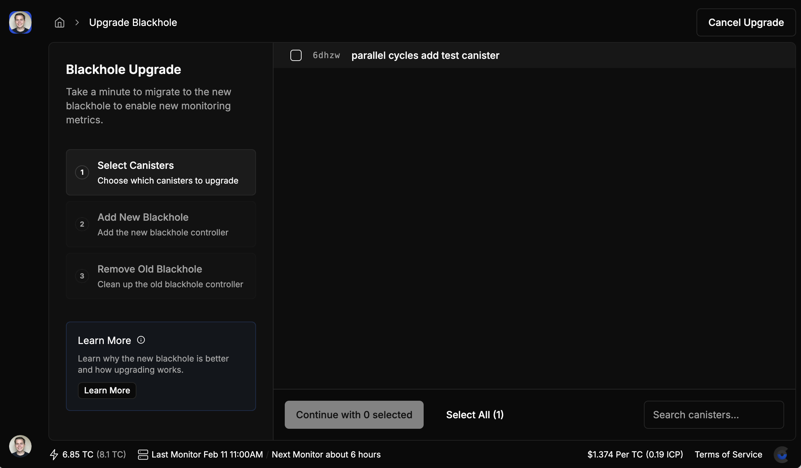The width and height of the screenshot is (801, 468).
Task: Open step 1 Select Canisters
Action: point(161,172)
